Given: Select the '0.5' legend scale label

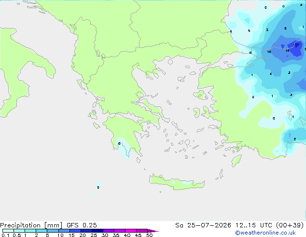Looking at the screenshot, I should pyautogui.click(x=17, y=235).
